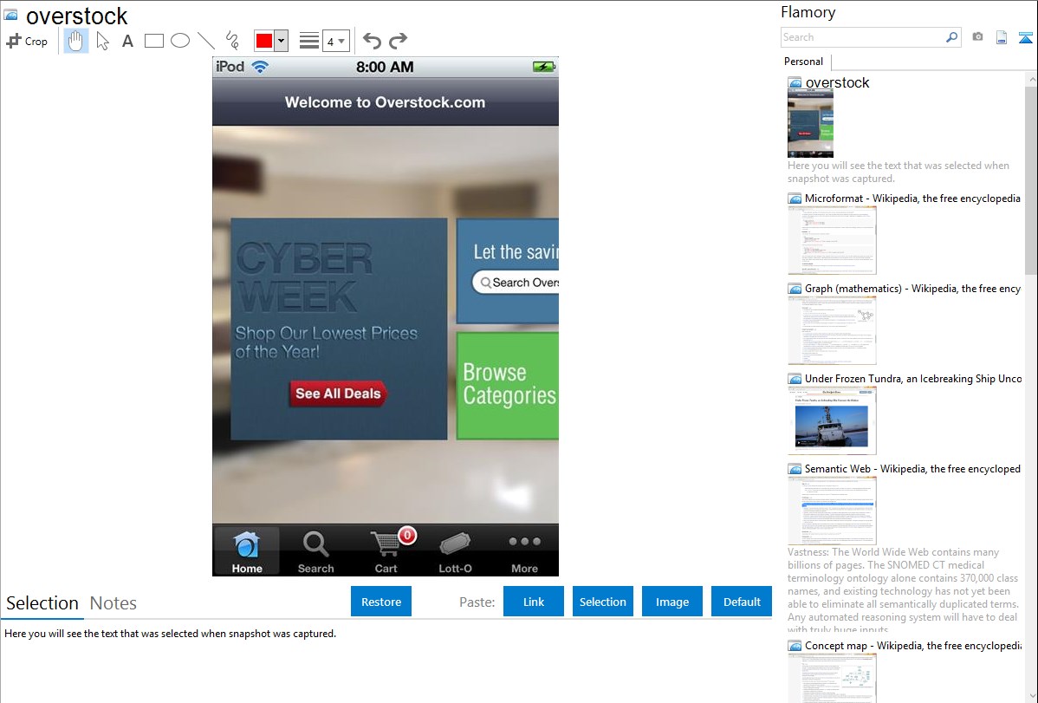The height and width of the screenshot is (703, 1038).
Task: Click the Restore button
Action: tap(381, 602)
